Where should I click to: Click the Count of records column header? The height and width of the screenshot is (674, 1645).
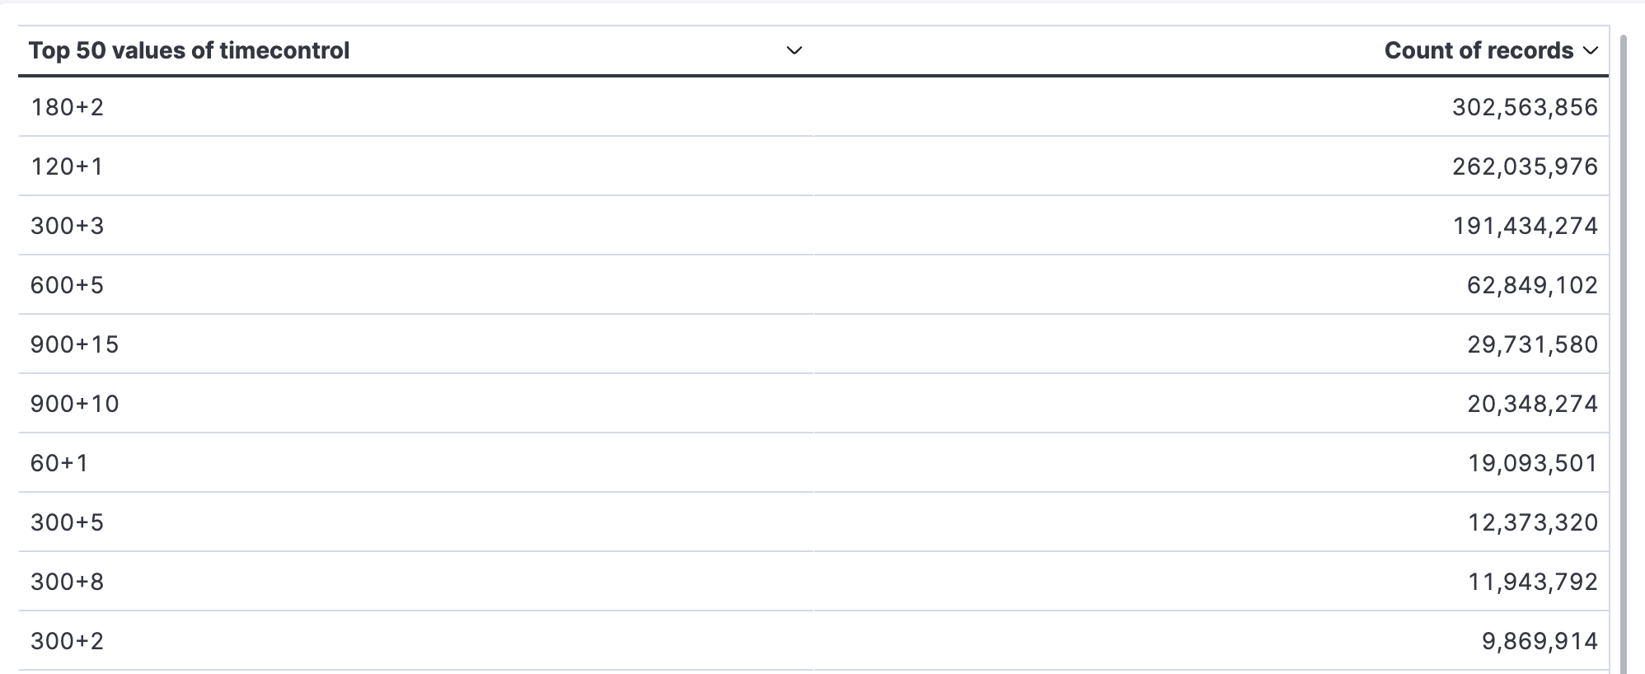[1479, 51]
